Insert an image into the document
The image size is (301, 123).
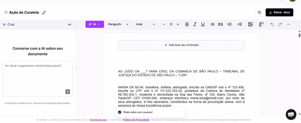coord(250,24)
